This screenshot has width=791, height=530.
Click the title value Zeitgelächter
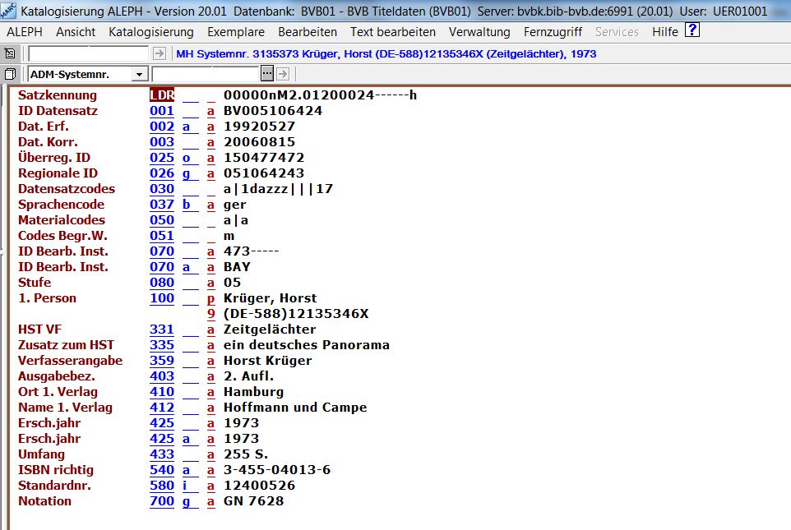click(270, 330)
